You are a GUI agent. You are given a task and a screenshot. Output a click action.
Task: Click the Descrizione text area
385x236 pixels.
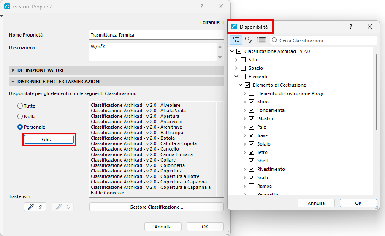[x=153, y=52]
